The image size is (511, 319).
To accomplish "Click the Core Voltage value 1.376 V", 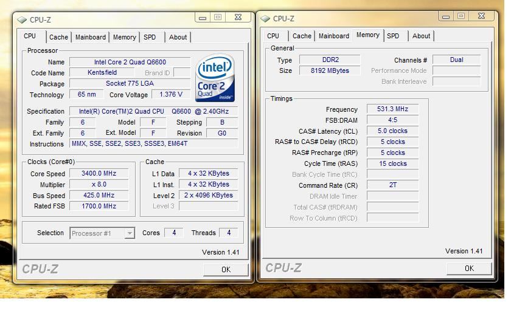I will [x=171, y=94].
